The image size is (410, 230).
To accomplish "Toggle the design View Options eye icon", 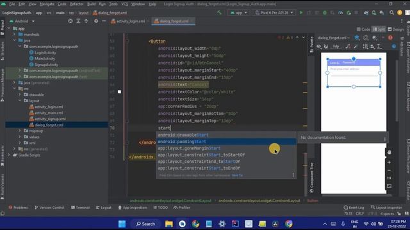I will coord(319,47).
